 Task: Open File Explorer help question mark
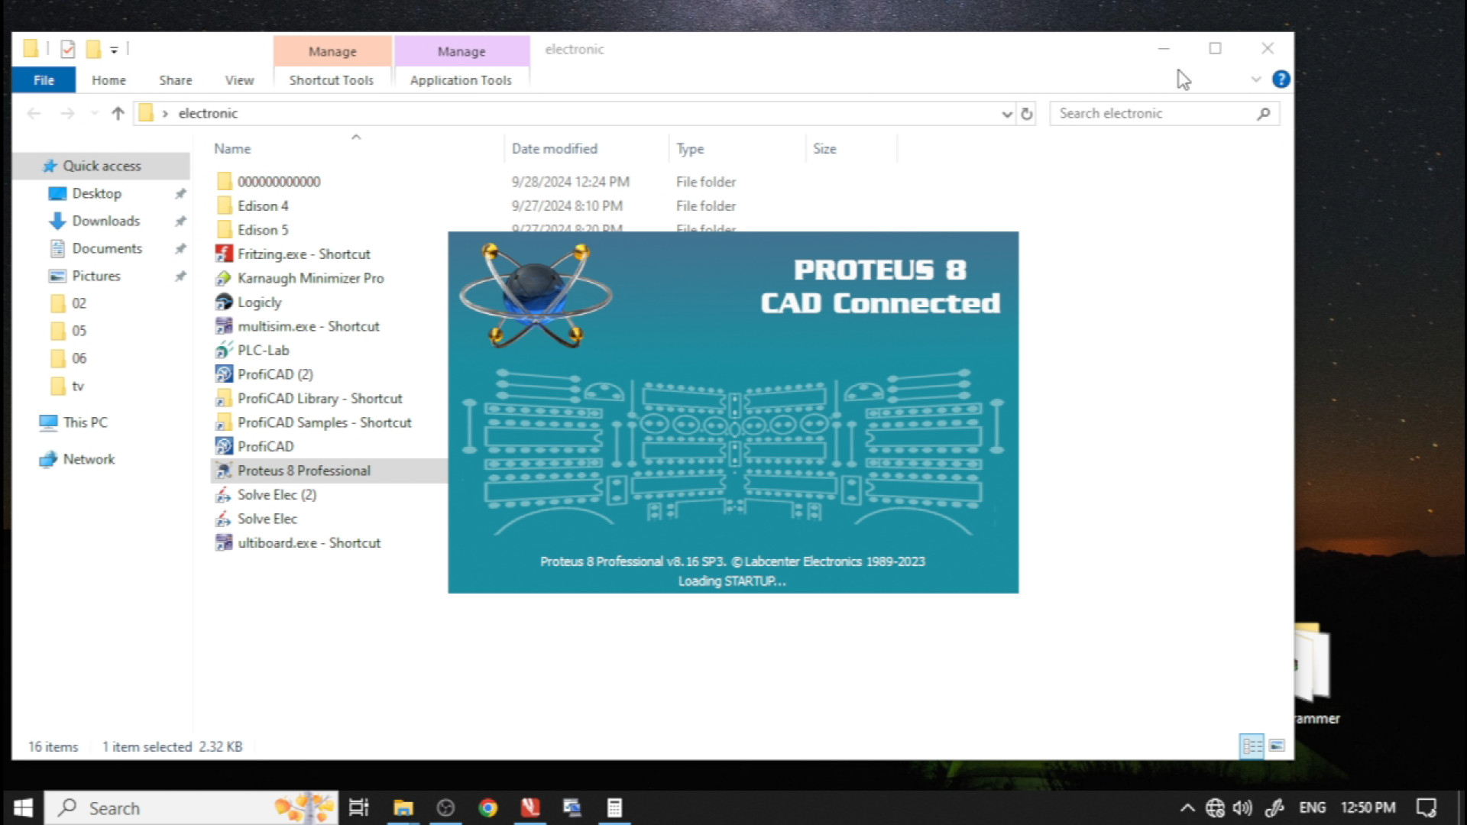click(1281, 79)
